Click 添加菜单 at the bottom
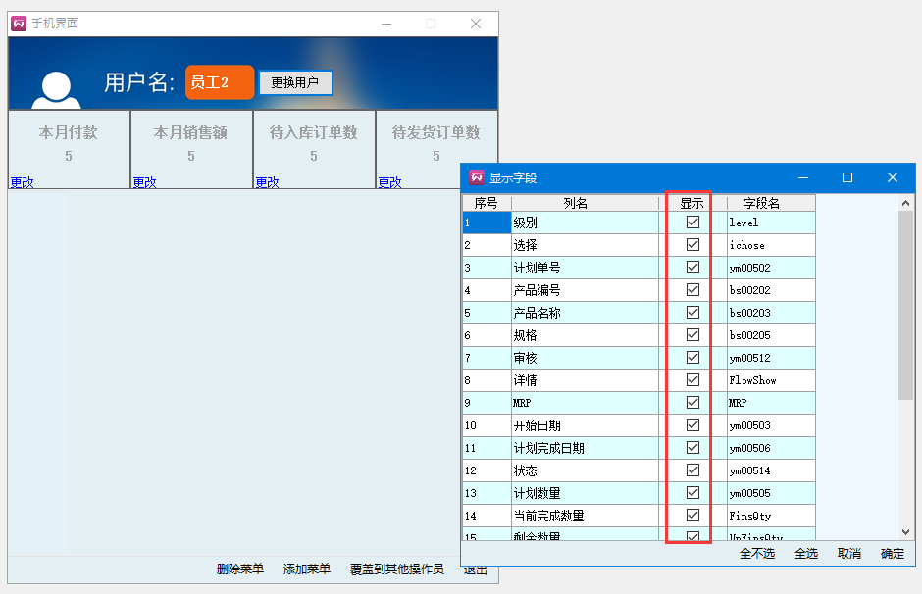This screenshot has width=922, height=594. 307,569
